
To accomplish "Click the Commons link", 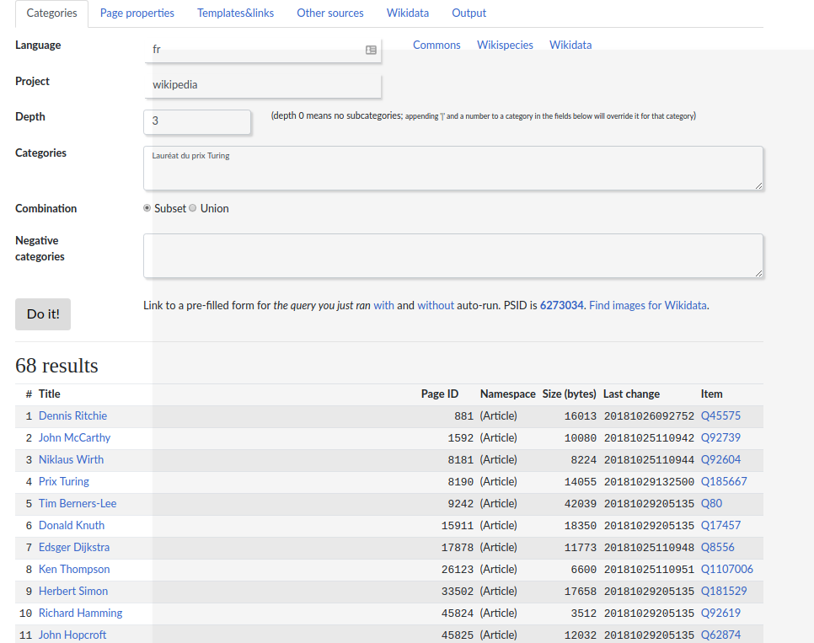I will click(x=436, y=46).
